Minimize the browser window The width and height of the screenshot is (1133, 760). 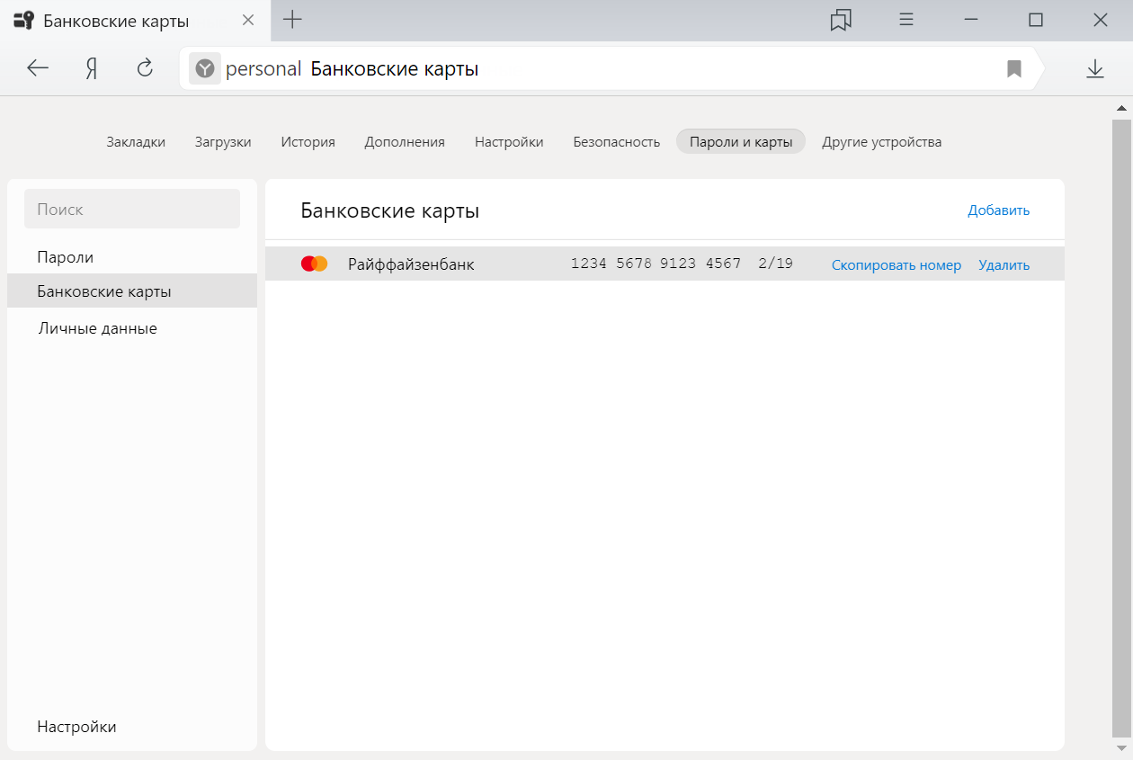(x=971, y=20)
